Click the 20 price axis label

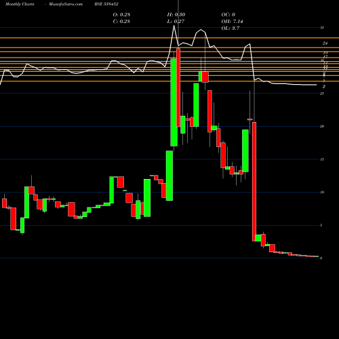(x=322, y=126)
